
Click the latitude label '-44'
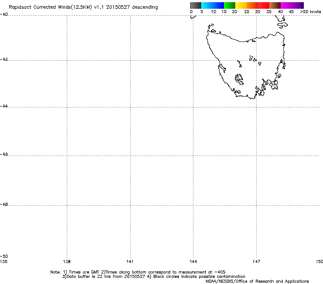(4, 106)
